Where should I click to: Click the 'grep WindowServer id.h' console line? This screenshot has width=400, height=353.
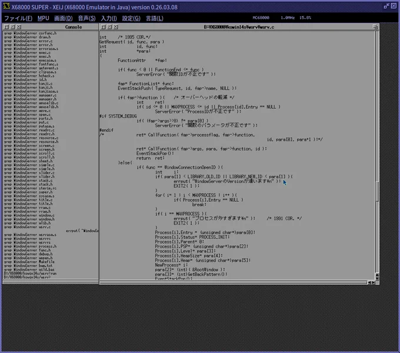click(25, 79)
